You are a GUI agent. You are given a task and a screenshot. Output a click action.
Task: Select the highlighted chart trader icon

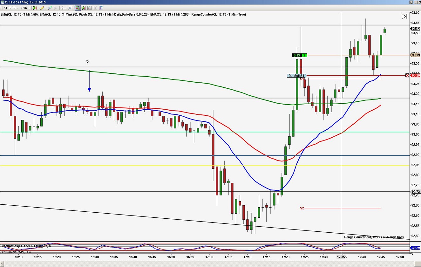(x=77, y=8)
